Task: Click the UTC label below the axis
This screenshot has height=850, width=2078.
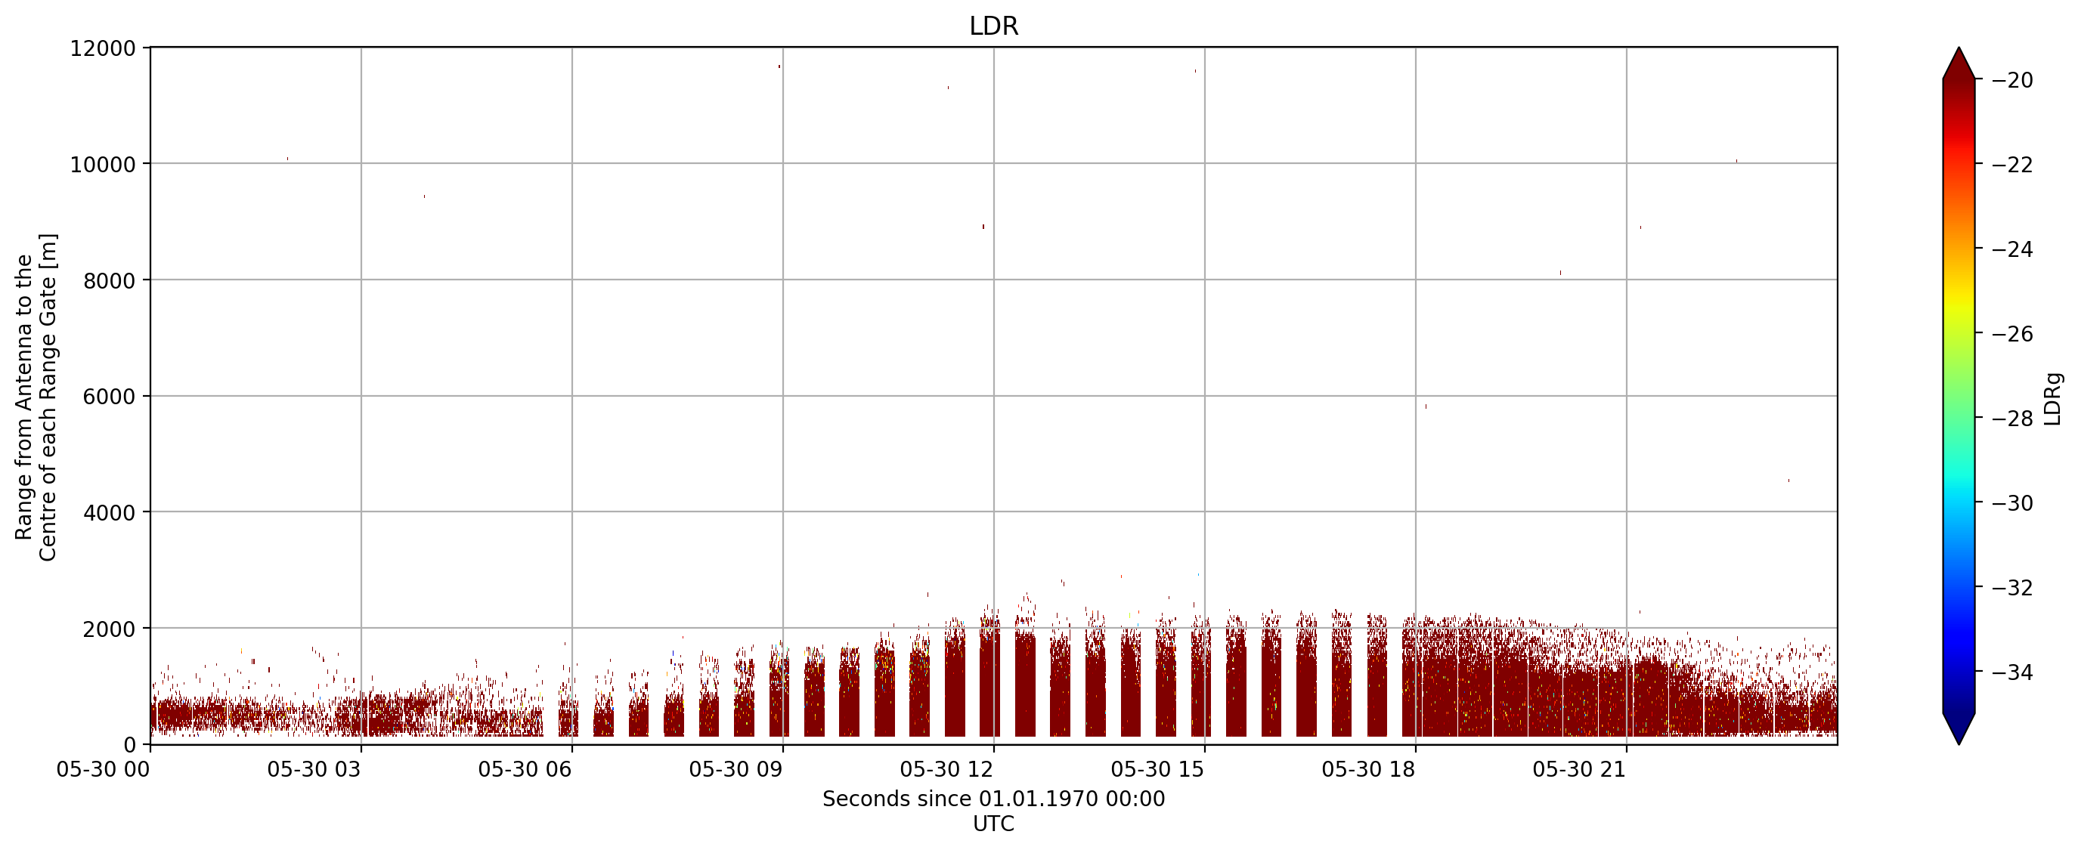Action: pyautogui.click(x=994, y=824)
